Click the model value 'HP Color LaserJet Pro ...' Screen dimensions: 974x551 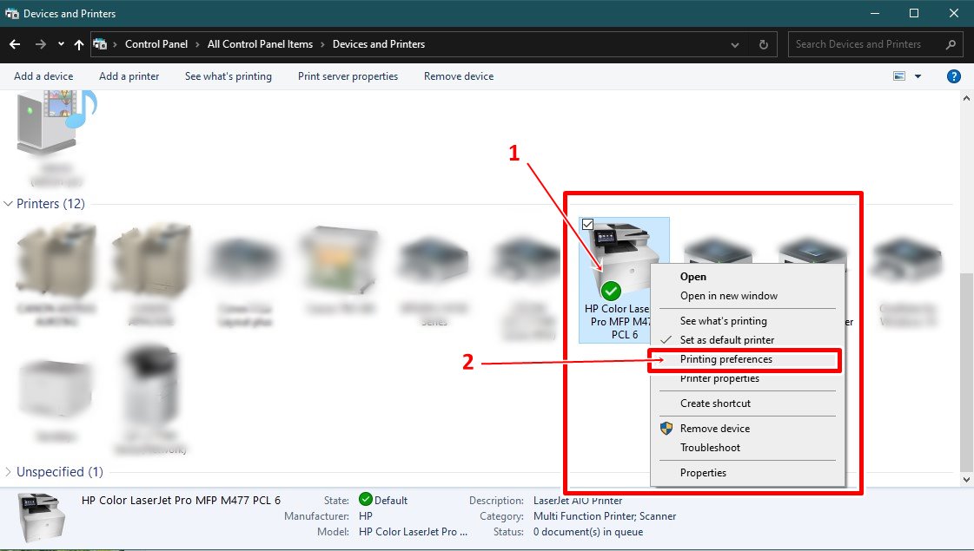click(413, 532)
